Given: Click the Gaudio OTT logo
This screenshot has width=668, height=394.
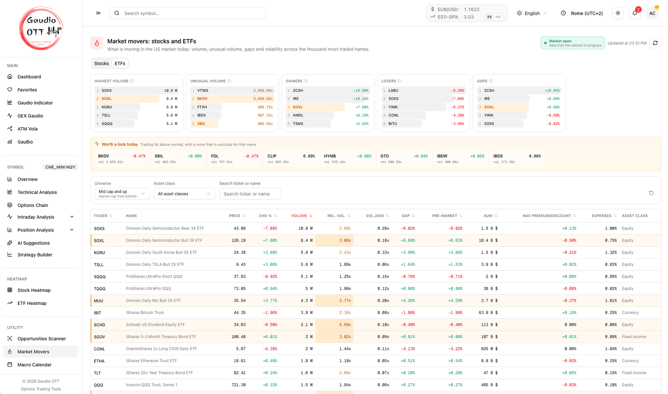Looking at the screenshot, I should [41, 28].
